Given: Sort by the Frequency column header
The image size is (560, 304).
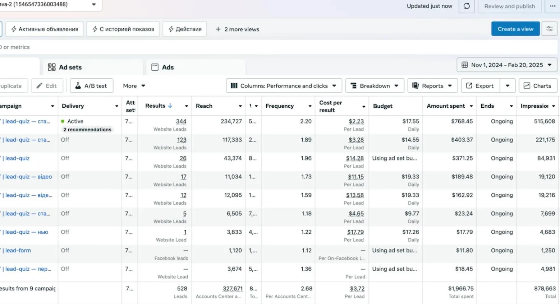Looking at the screenshot, I should pos(280,106).
